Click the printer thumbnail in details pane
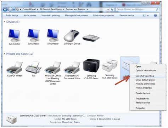Viewport: 168px width, 128px height. 12,119
